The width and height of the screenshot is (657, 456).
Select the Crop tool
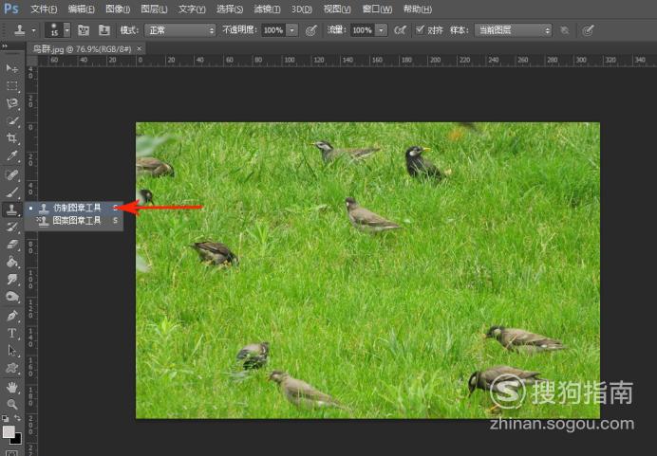[x=11, y=138]
